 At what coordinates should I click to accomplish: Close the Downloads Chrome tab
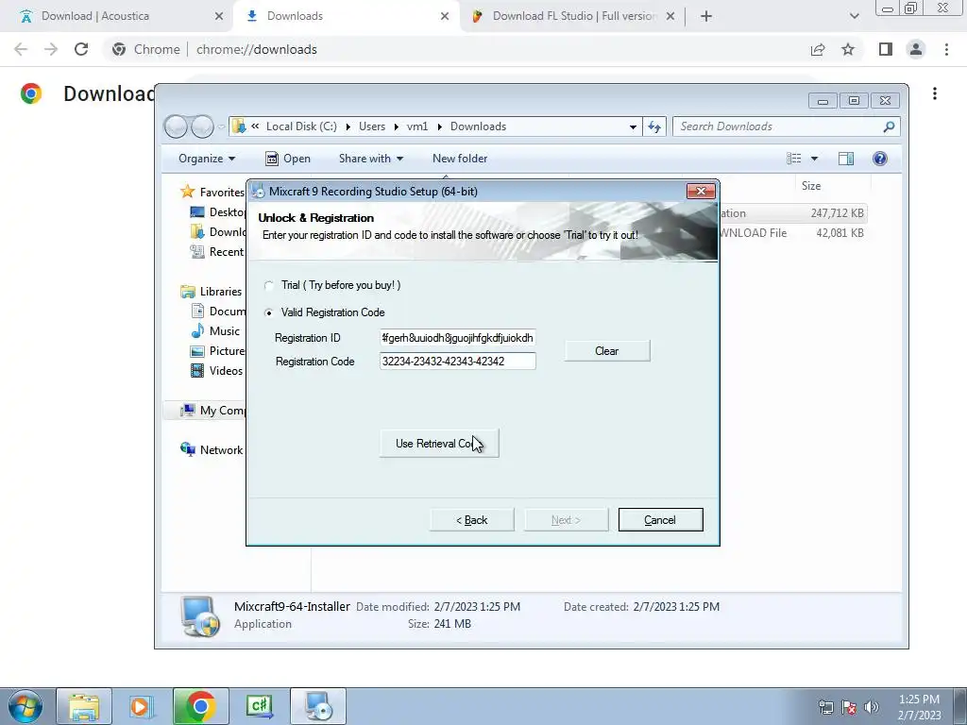(445, 16)
